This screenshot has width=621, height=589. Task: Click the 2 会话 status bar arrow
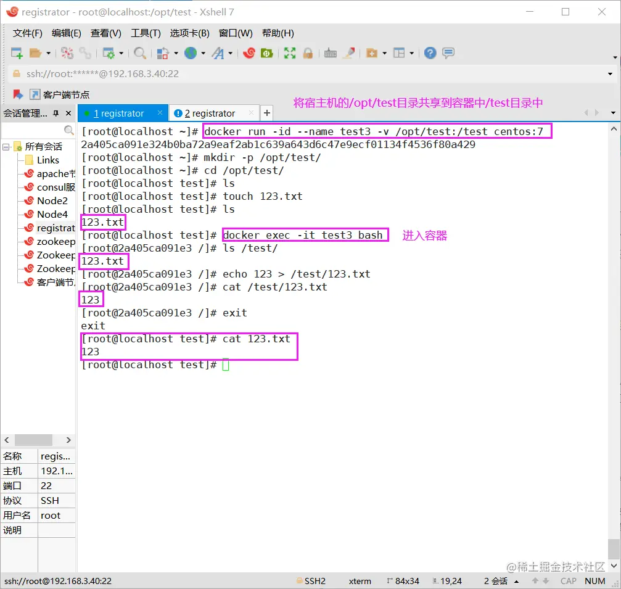(x=516, y=582)
